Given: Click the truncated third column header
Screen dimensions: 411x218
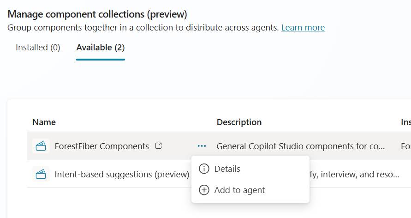Looking at the screenshot, I should (405, 122).
